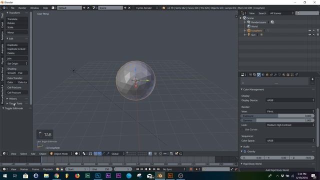Screen dimensions: 320x180
Task: Open Photoshop from the taskbar
Action: (x=98, y=175)
